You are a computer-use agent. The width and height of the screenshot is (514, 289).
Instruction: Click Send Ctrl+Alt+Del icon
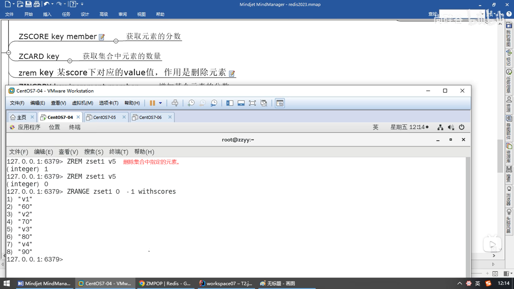(x=175, y=103)
